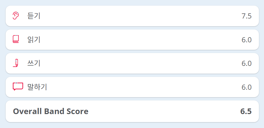Click the pencil icon beside 쓰기
Screen dimensions: 264x128
[x=16, y=63]
